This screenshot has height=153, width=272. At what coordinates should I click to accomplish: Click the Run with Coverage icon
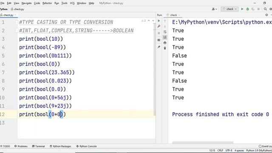coord(253,9)
